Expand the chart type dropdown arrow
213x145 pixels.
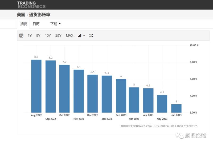coord(84,36)
